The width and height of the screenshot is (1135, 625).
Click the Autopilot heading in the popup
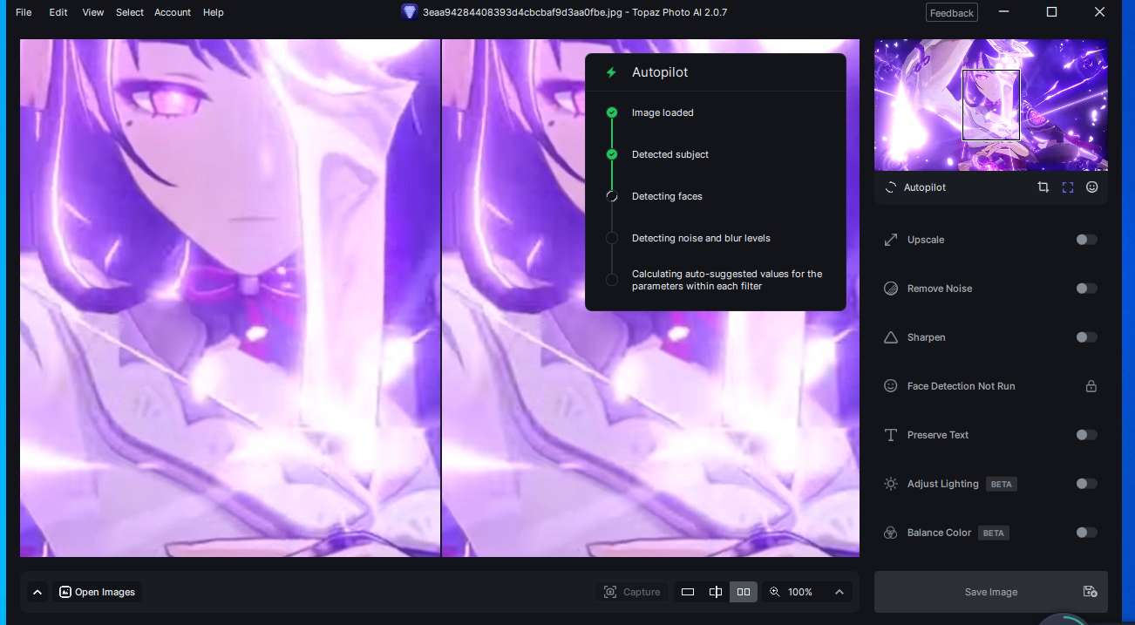[660, 72]
